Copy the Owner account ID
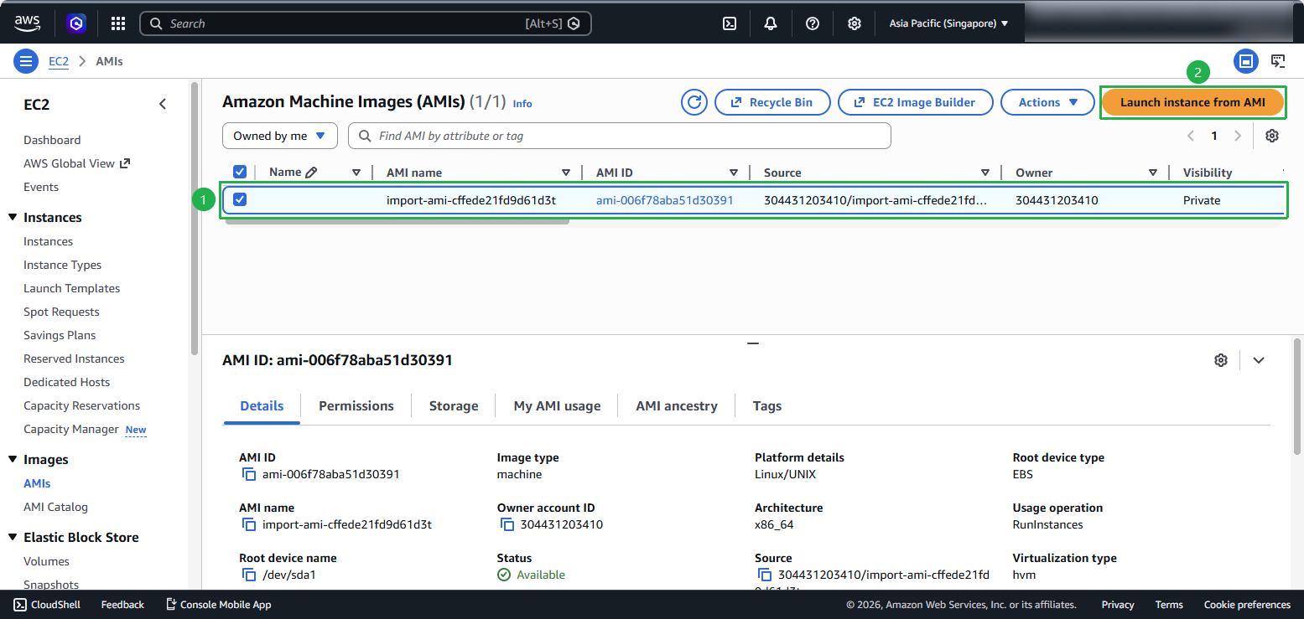Viewport: 1304px width, 619px height. pyautogui.click(x=507, y=524)
